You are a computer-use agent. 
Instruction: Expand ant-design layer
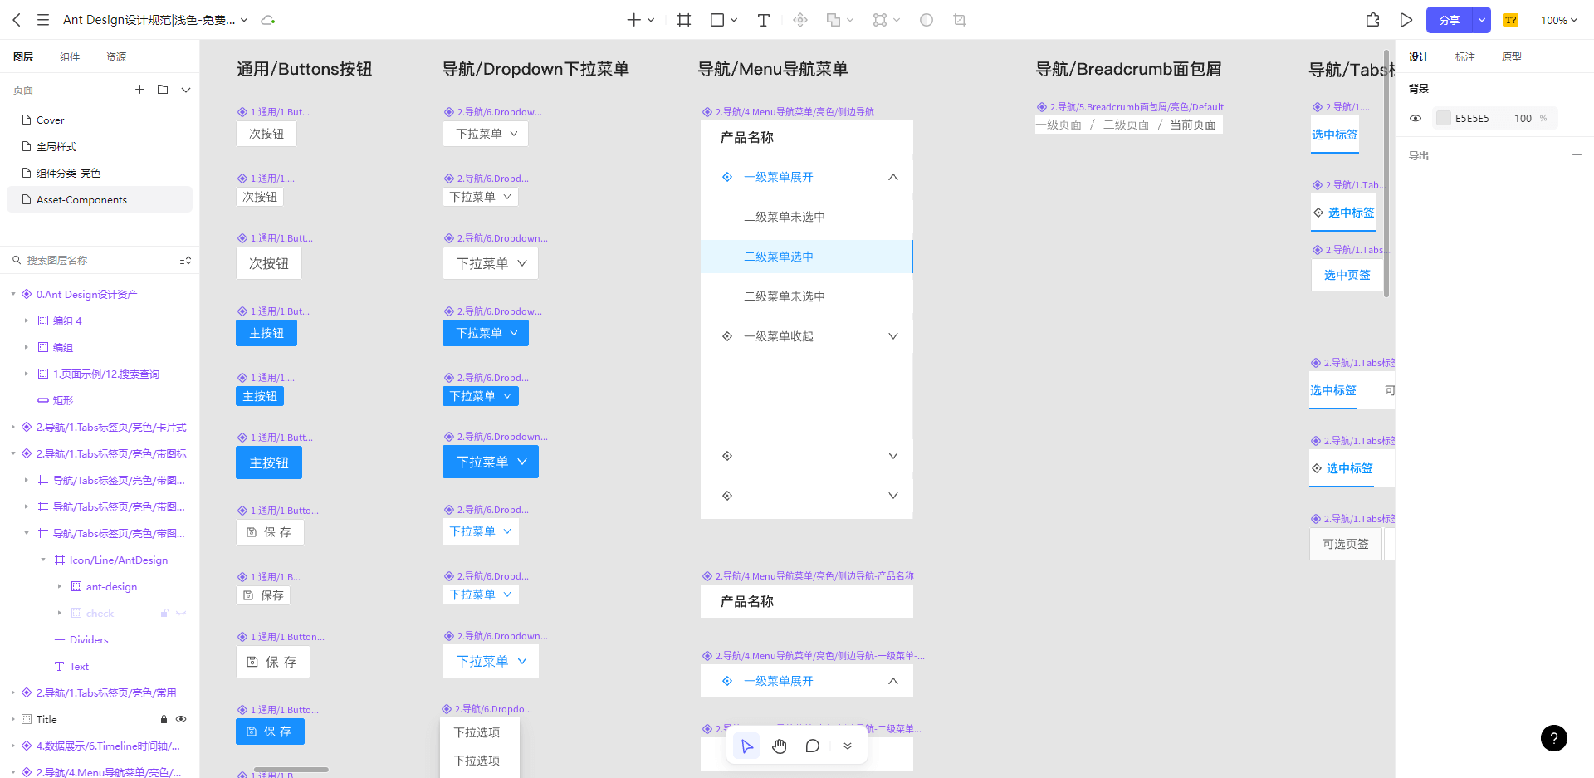click(x=60, y=586)
